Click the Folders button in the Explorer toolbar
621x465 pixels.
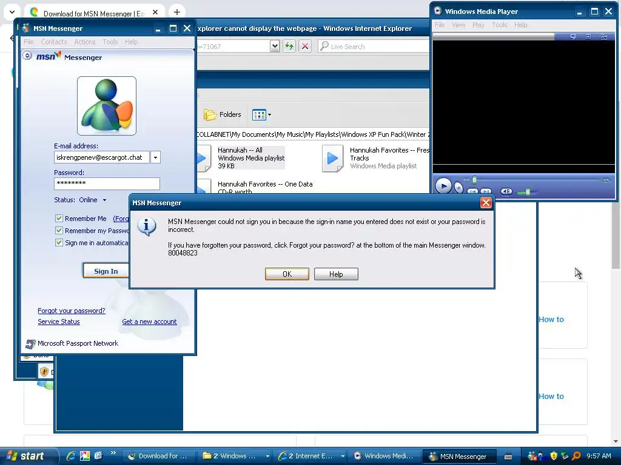click(223, 114)
